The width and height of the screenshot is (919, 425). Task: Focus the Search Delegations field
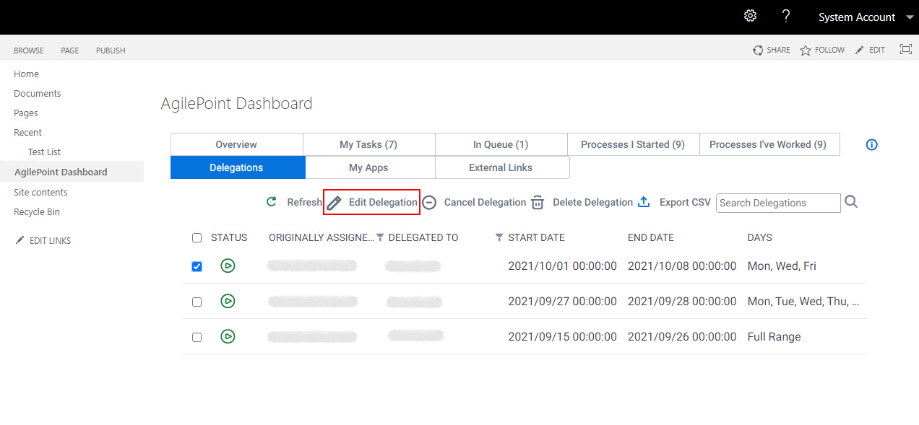tap(778, 203)
